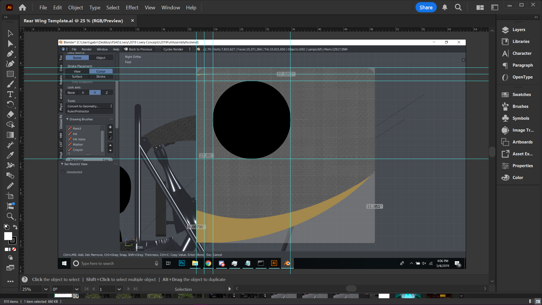Open the Effect menu

point(132,8)
